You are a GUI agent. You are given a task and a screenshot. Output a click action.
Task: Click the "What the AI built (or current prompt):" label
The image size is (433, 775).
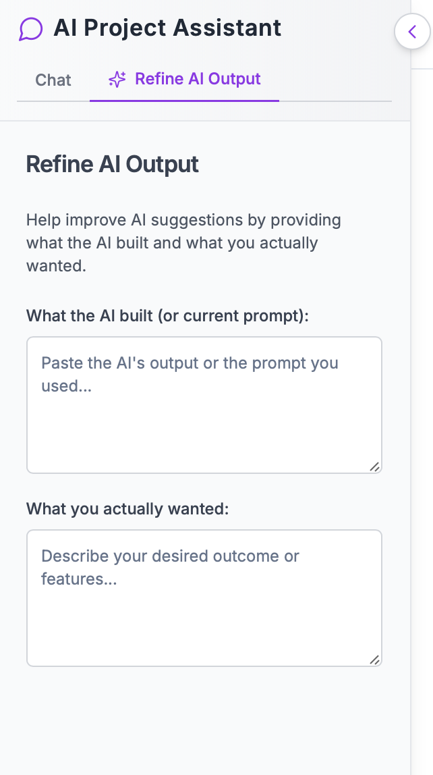pyautogui.click(x=167, y=315)
